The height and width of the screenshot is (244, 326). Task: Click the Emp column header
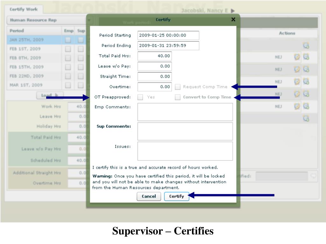click(x=69, y=31)
